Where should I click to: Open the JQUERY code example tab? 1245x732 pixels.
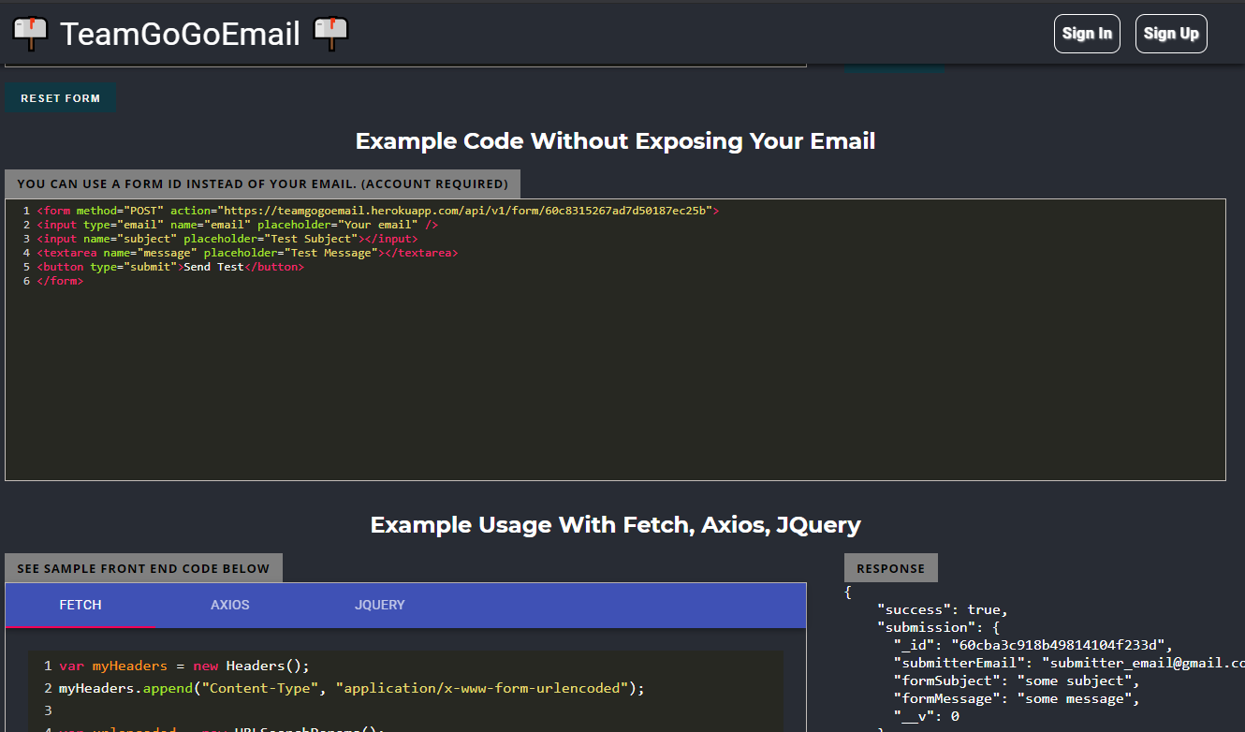(380, 605)
